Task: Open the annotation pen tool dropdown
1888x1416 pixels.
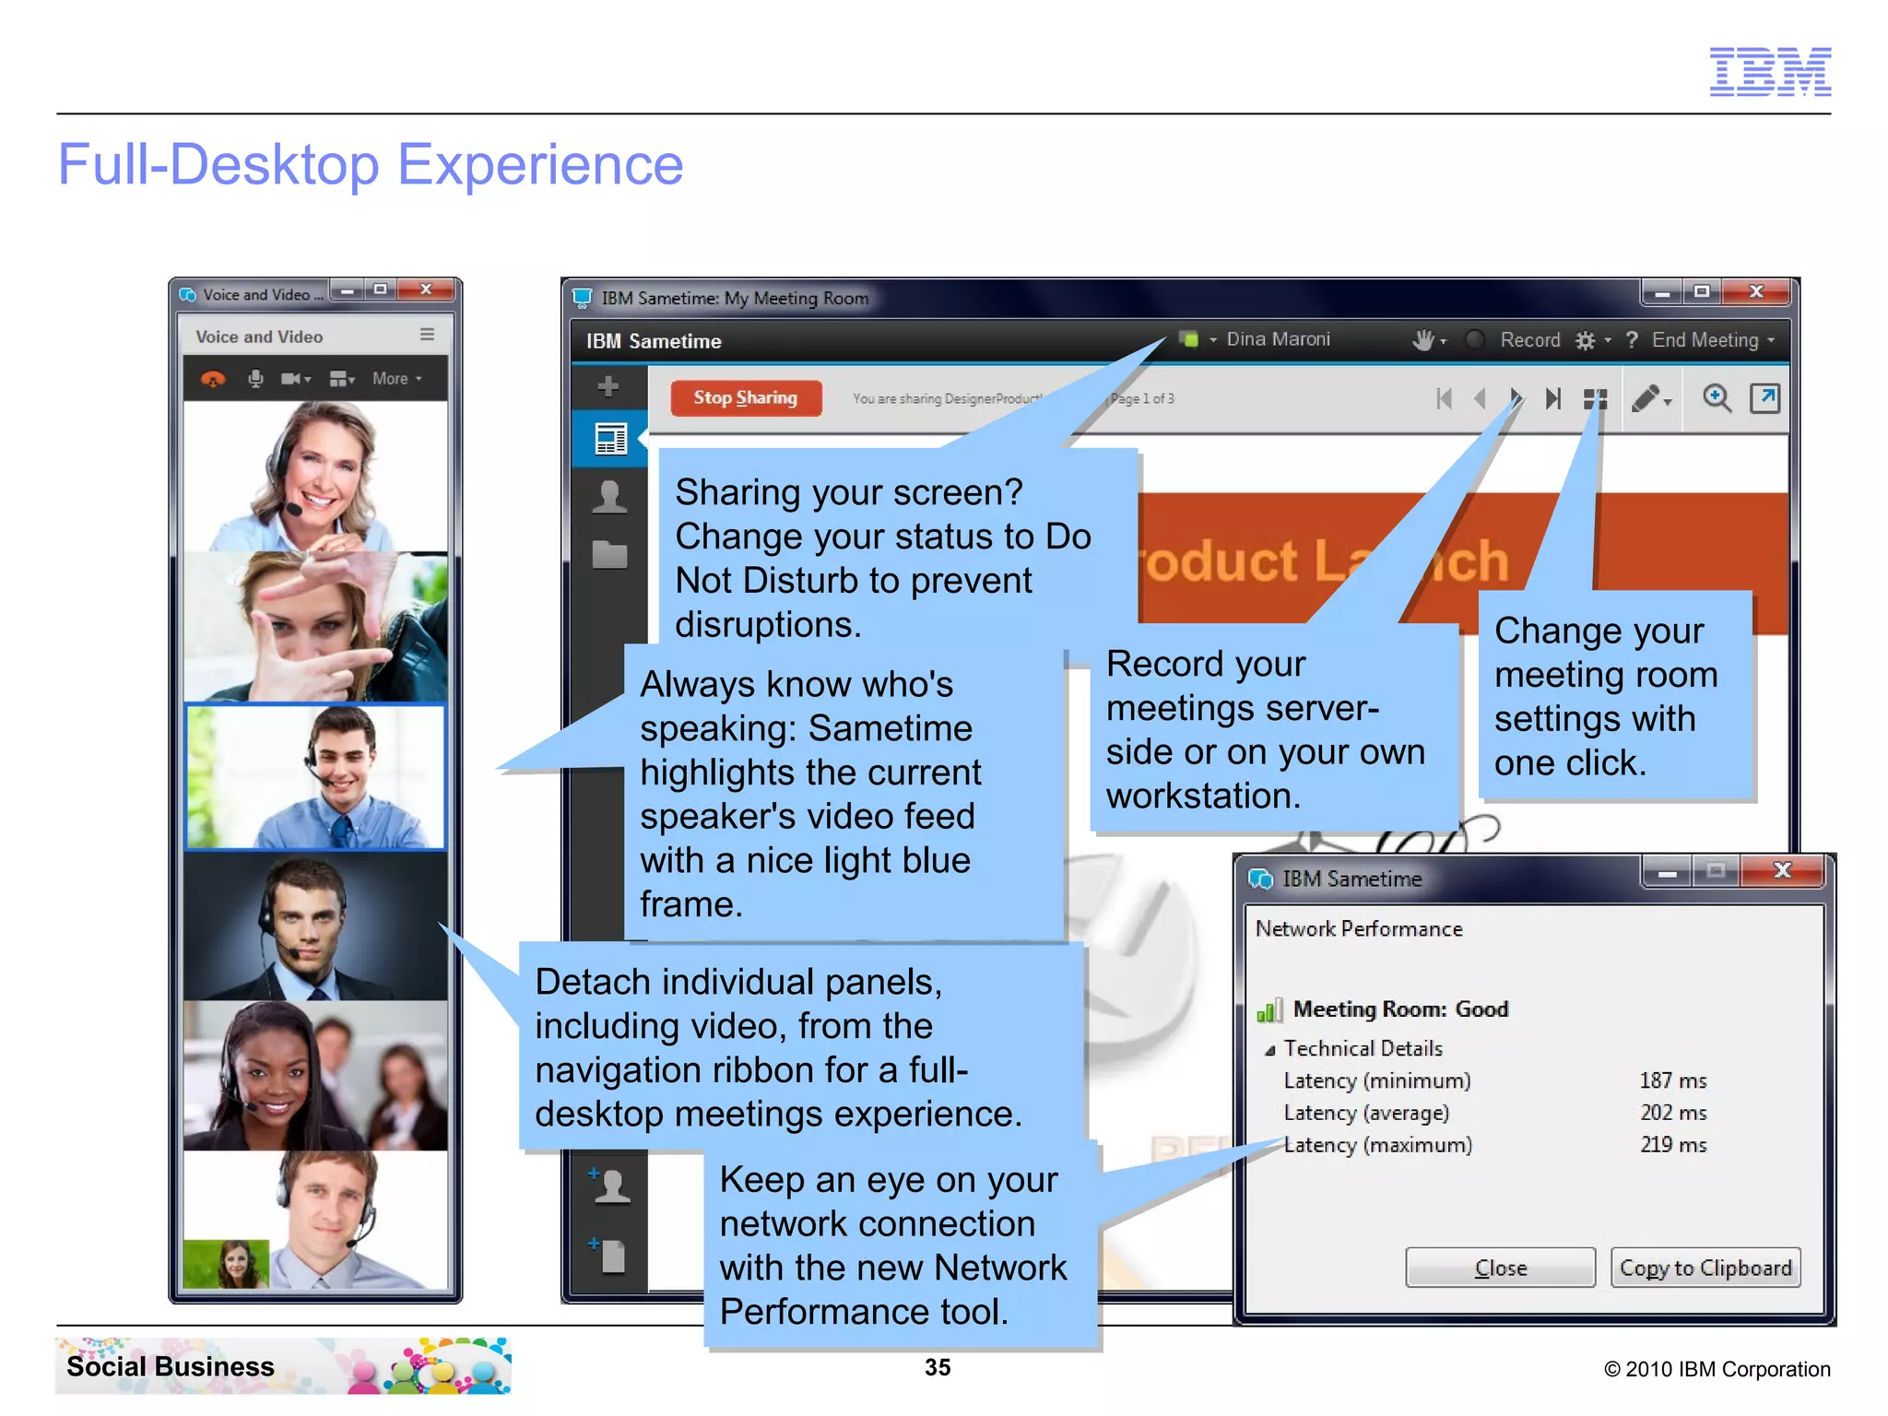Action: click(1651, 398)
